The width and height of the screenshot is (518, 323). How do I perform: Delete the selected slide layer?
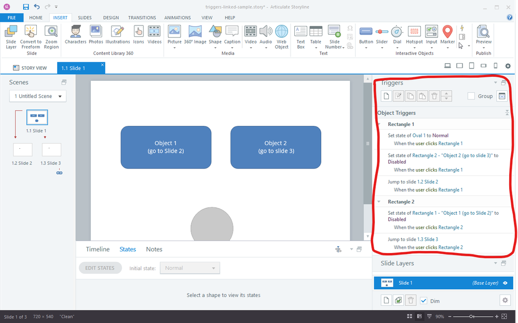click(411, 300)
